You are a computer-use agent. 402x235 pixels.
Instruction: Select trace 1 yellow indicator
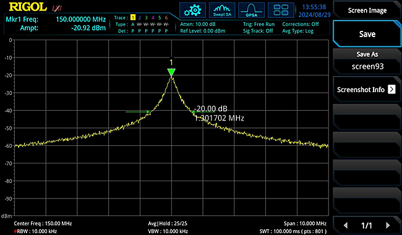(x=133, y=17)
